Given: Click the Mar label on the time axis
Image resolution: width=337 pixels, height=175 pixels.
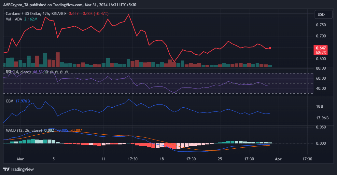Looking at the screenshot, I should (x=20, y=159).
